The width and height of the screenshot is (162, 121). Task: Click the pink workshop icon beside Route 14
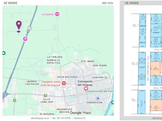25,39
